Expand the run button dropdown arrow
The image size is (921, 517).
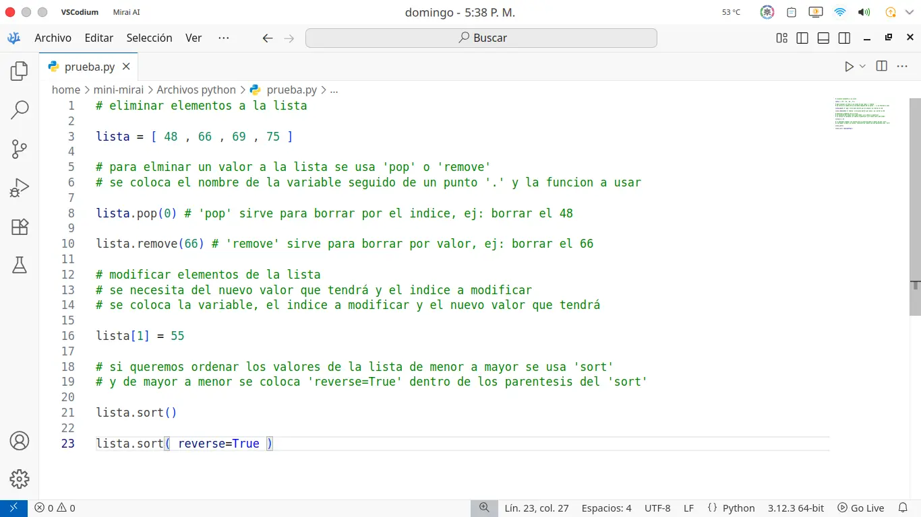(862, 67)
